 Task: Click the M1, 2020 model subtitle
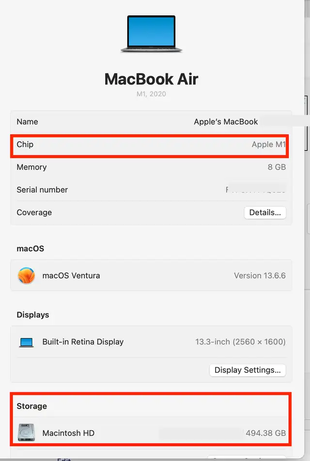pos(151,94)
